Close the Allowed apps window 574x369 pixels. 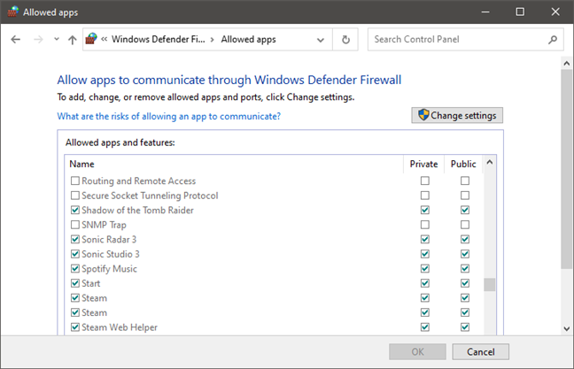555,12
